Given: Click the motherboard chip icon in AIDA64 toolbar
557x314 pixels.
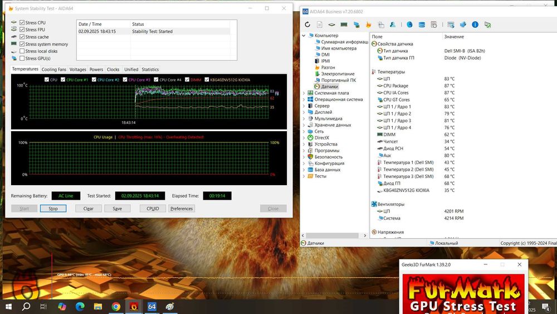Looking at the screenshot, I should pyautogui.click(x=331, y=25).
